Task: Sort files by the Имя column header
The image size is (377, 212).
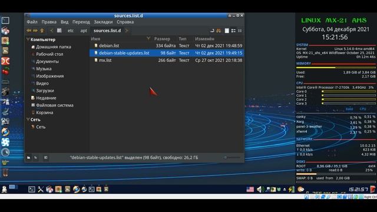Action: point(95,39)
